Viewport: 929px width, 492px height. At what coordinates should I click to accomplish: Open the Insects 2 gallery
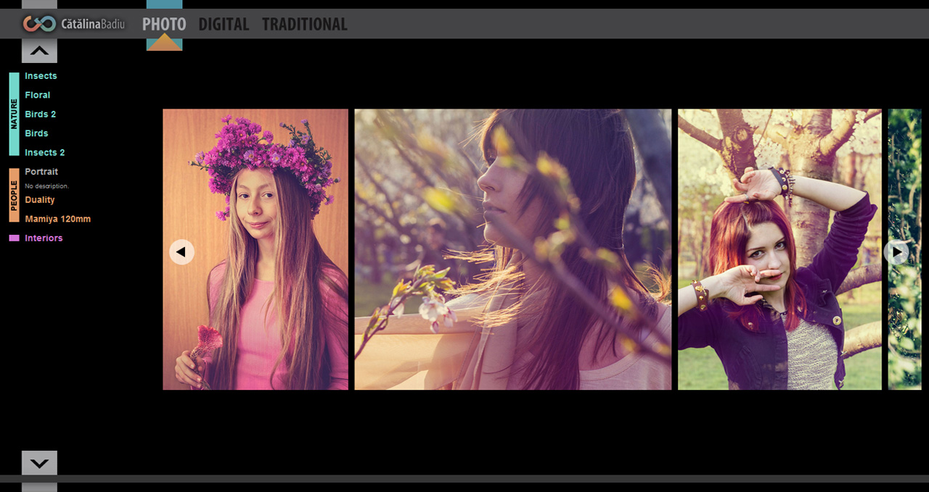[x=45, y=153]
